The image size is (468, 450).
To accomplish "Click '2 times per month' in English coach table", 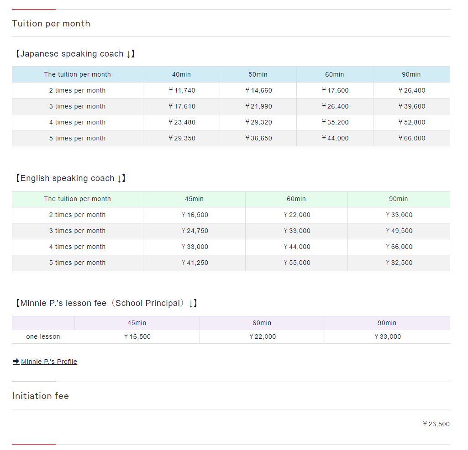I will 77,215.
